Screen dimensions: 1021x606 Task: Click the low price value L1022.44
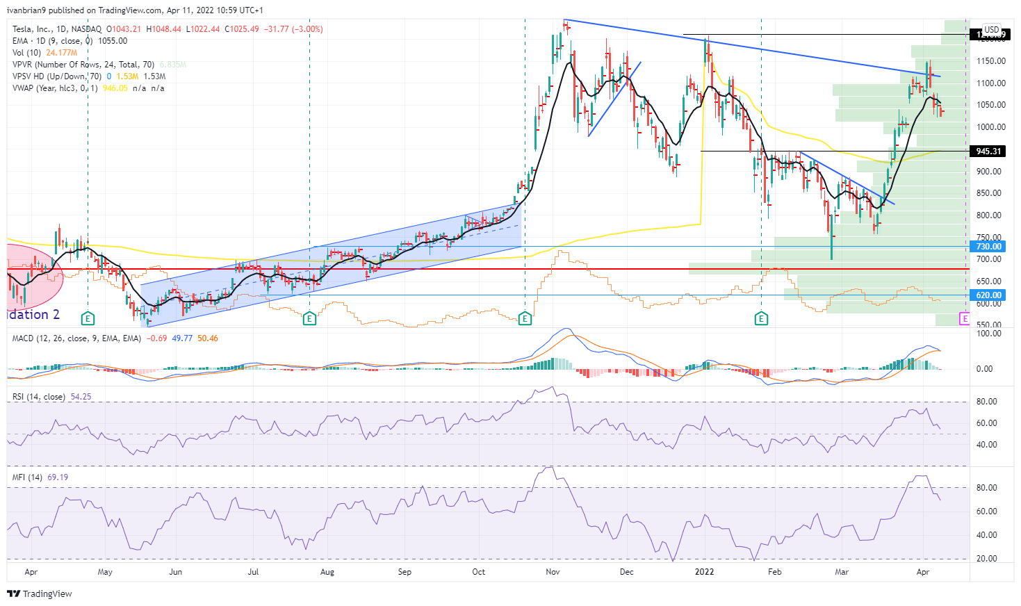202,29
